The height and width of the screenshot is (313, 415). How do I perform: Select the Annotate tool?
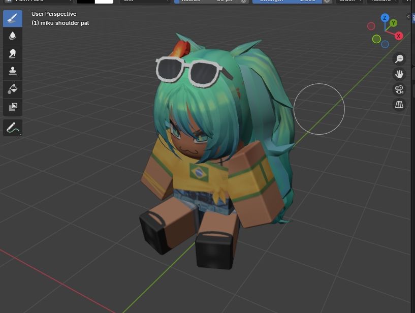(13, 128)
